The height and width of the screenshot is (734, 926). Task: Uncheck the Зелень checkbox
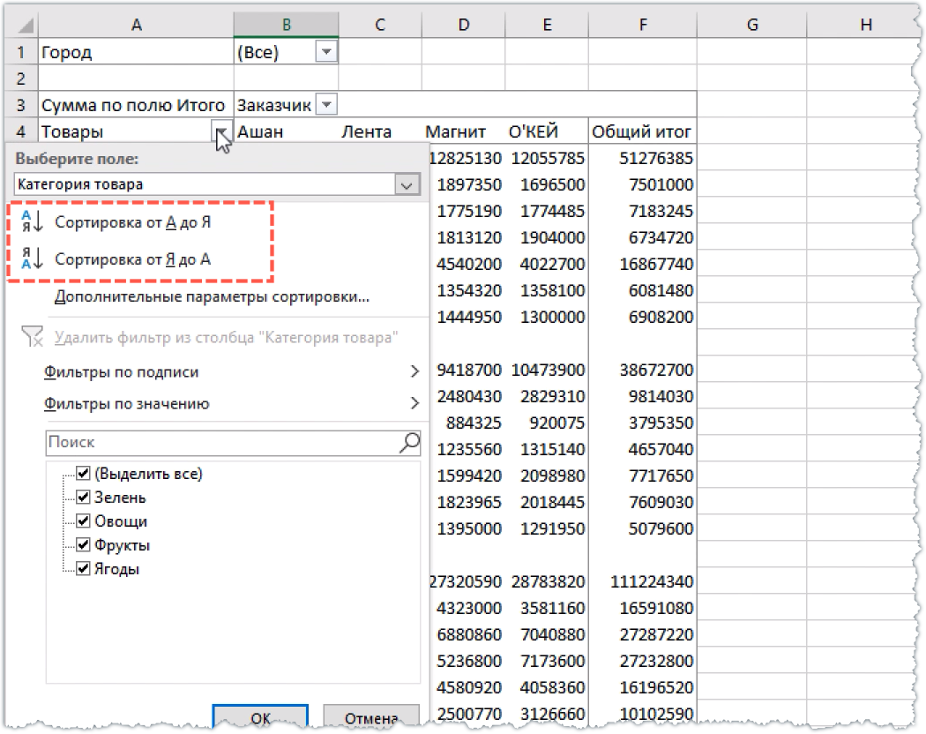click(83, 497)
